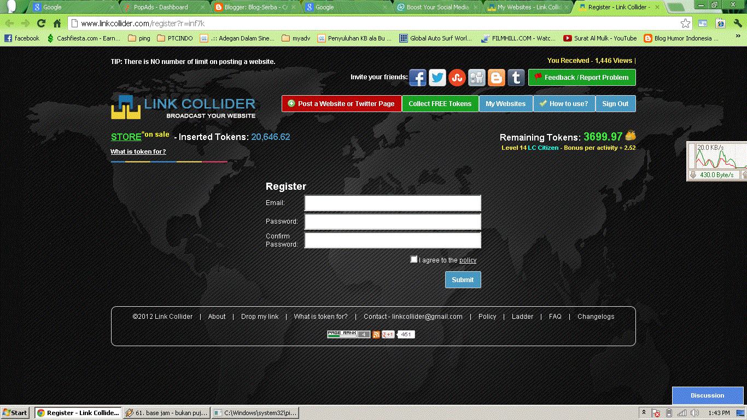Click the Link Collider logo
Screen dimensions: 747x420
click(183, 107)
